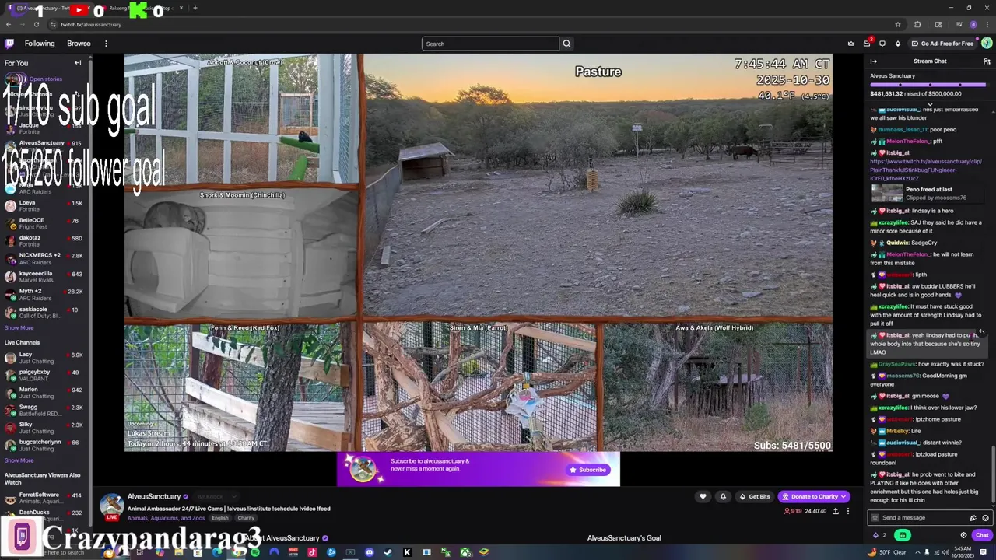996x560 pixels.
Task: Expand the charity goal chevron
Action: coord(930,104)
